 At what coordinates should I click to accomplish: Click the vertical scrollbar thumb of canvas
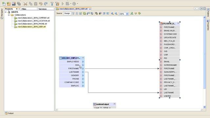pos(204,53)
